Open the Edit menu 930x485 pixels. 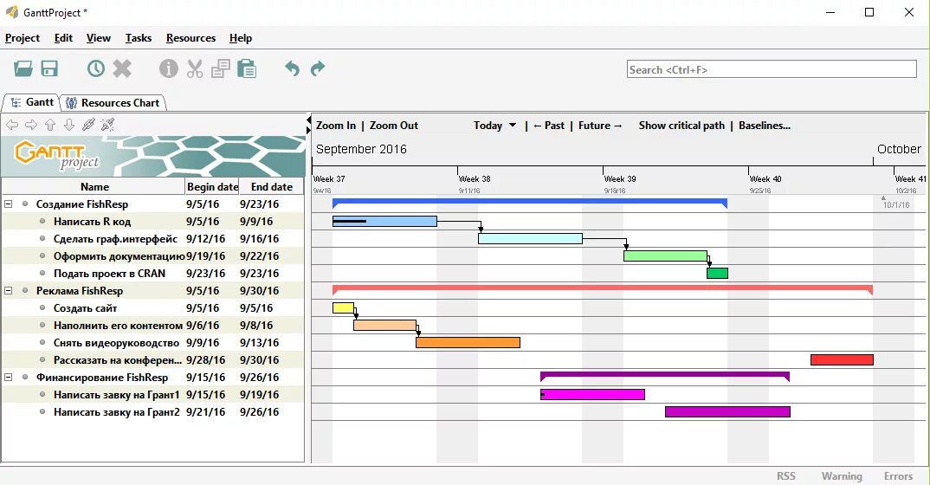click(63, 38)
